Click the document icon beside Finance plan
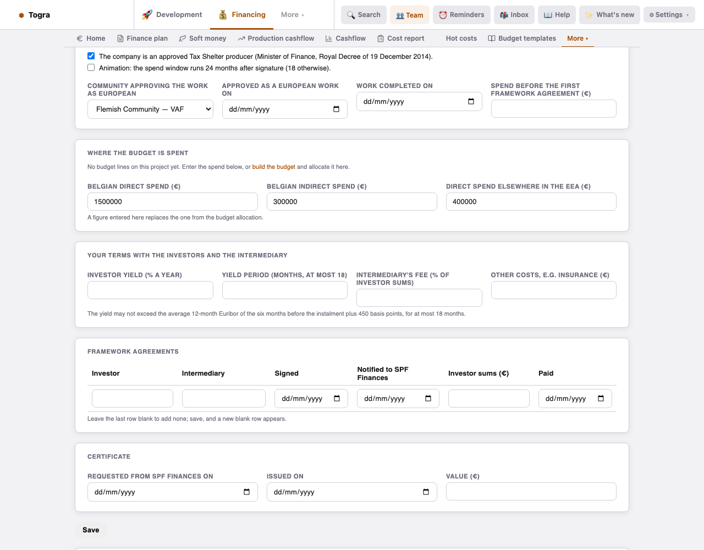Viewport: 704px width, 550px height. tap(120, 38)
